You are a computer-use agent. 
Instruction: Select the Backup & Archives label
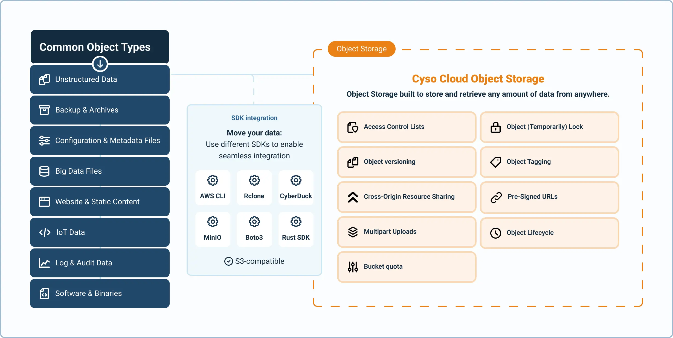point(87,110)
